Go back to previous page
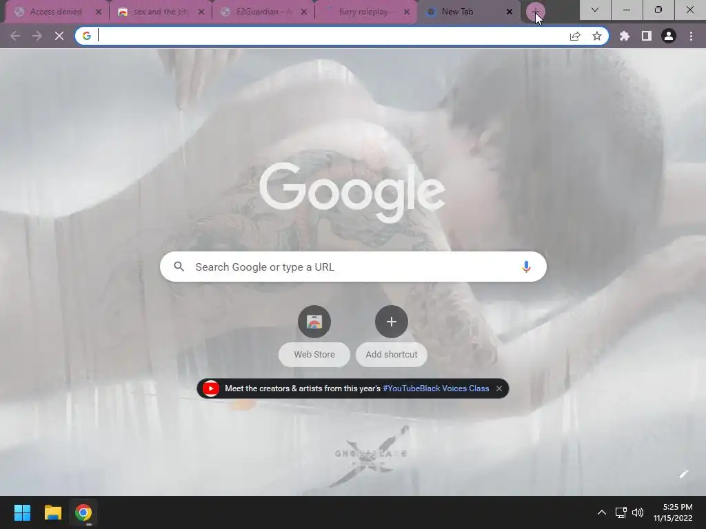Image resolution: width=706 pixels, height=529 pixels. click(15, 36)
